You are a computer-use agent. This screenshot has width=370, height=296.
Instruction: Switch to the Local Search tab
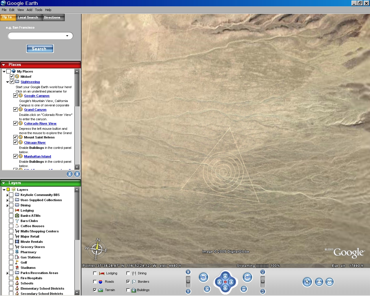[x=28, y=18]
